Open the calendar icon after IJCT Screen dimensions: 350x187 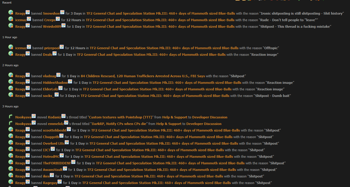53,149
